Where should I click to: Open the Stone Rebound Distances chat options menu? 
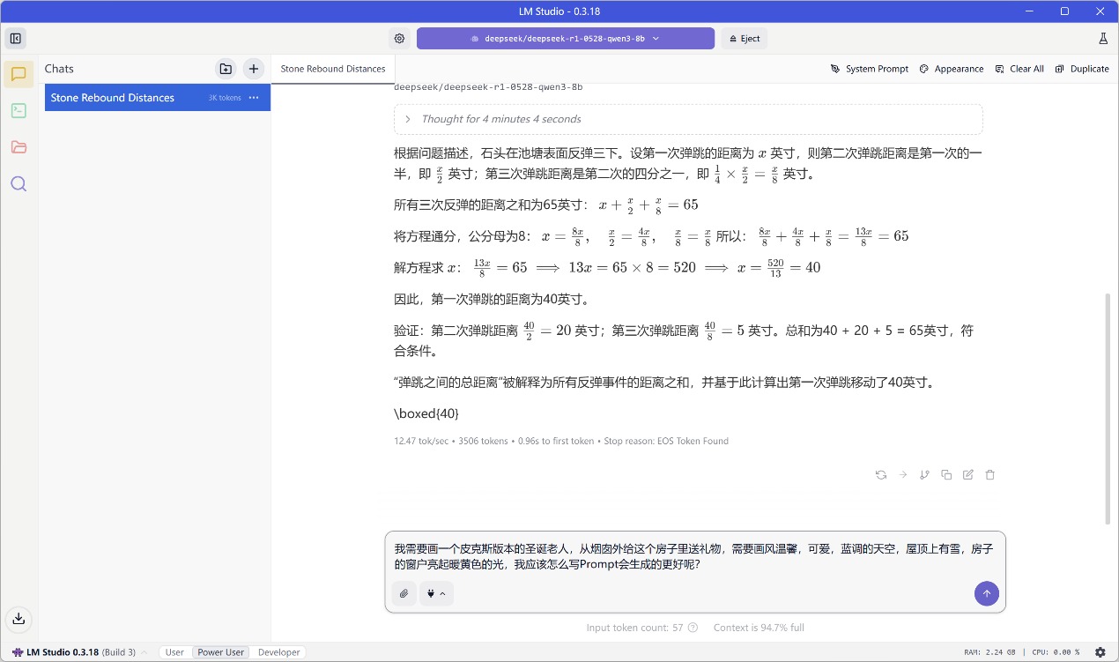(x=254, y=98)
